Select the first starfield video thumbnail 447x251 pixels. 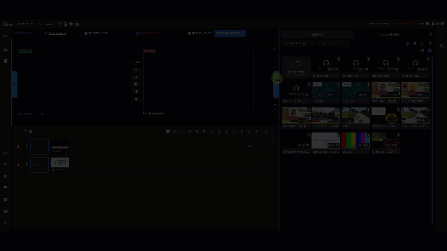click(325, 90)
